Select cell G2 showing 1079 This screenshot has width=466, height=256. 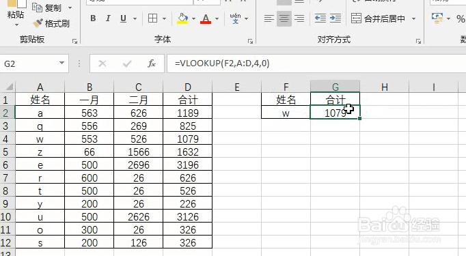(335, 112)
